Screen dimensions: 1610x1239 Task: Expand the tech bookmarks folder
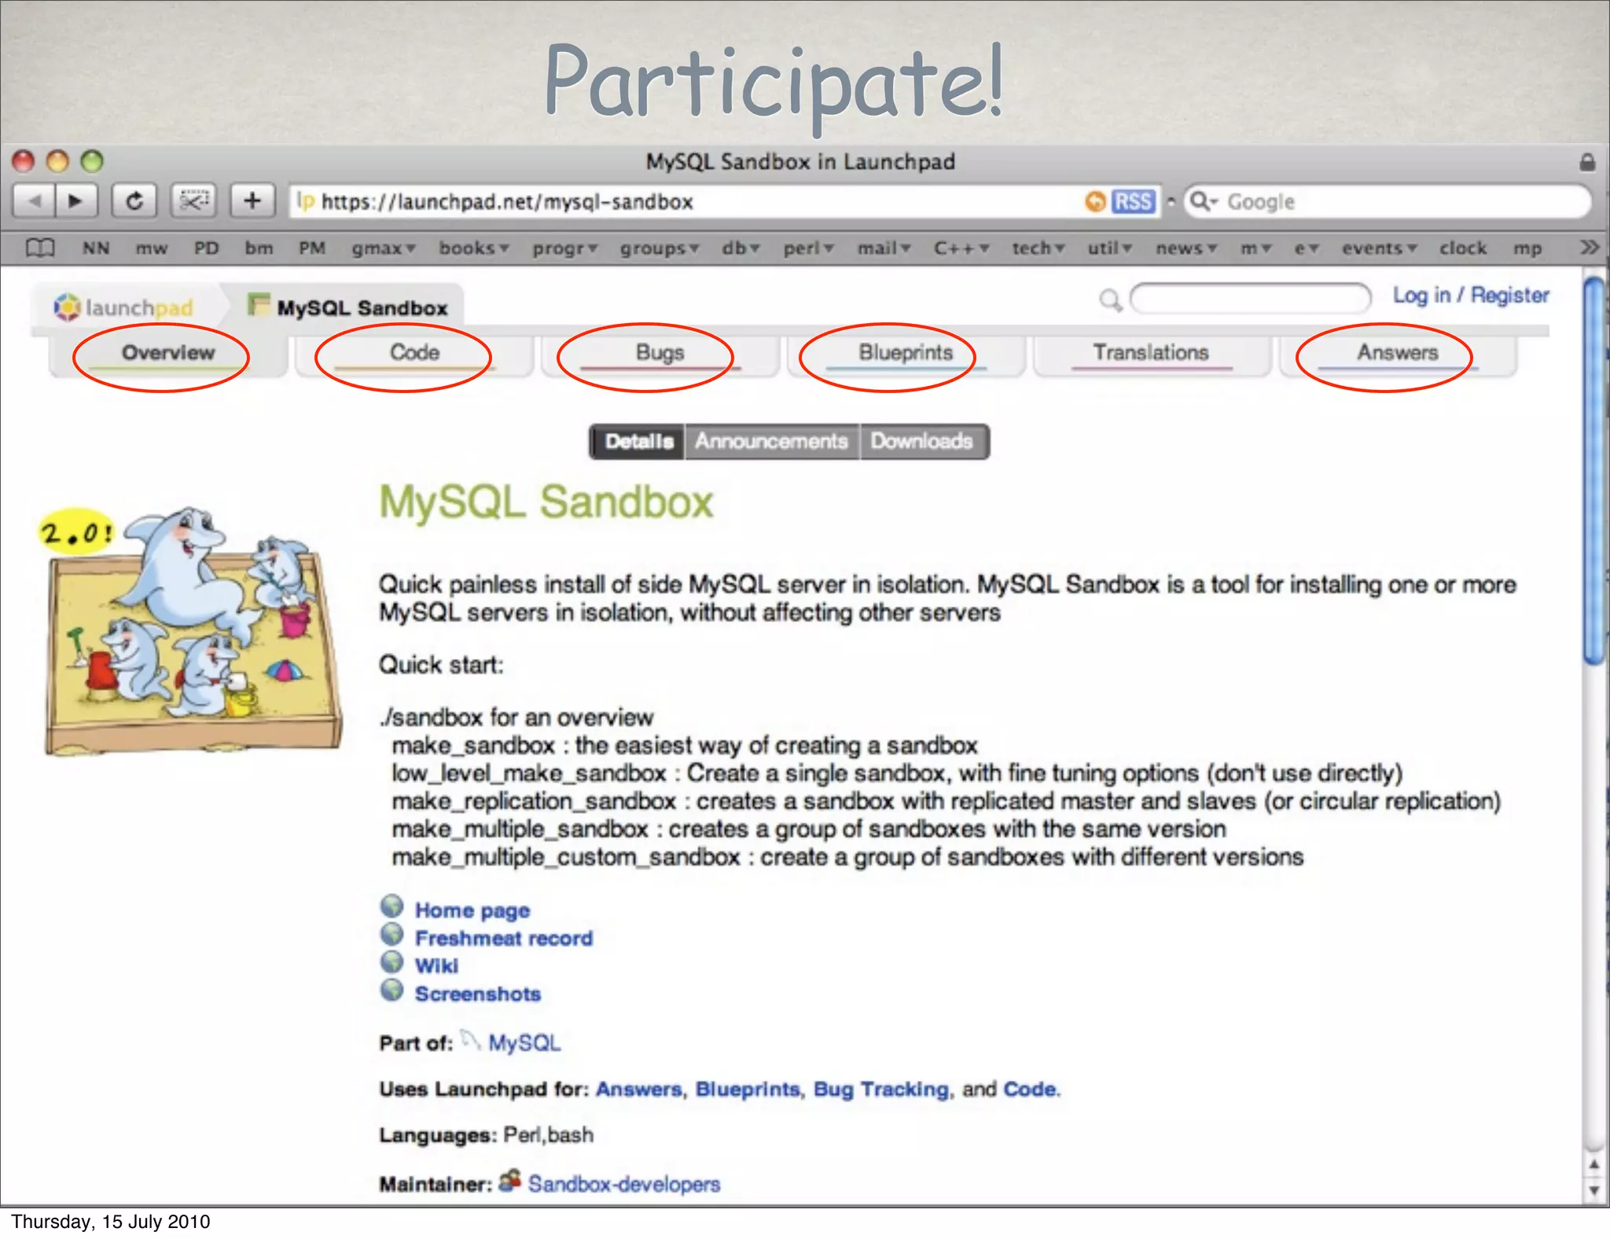(x=1038, y=248)
